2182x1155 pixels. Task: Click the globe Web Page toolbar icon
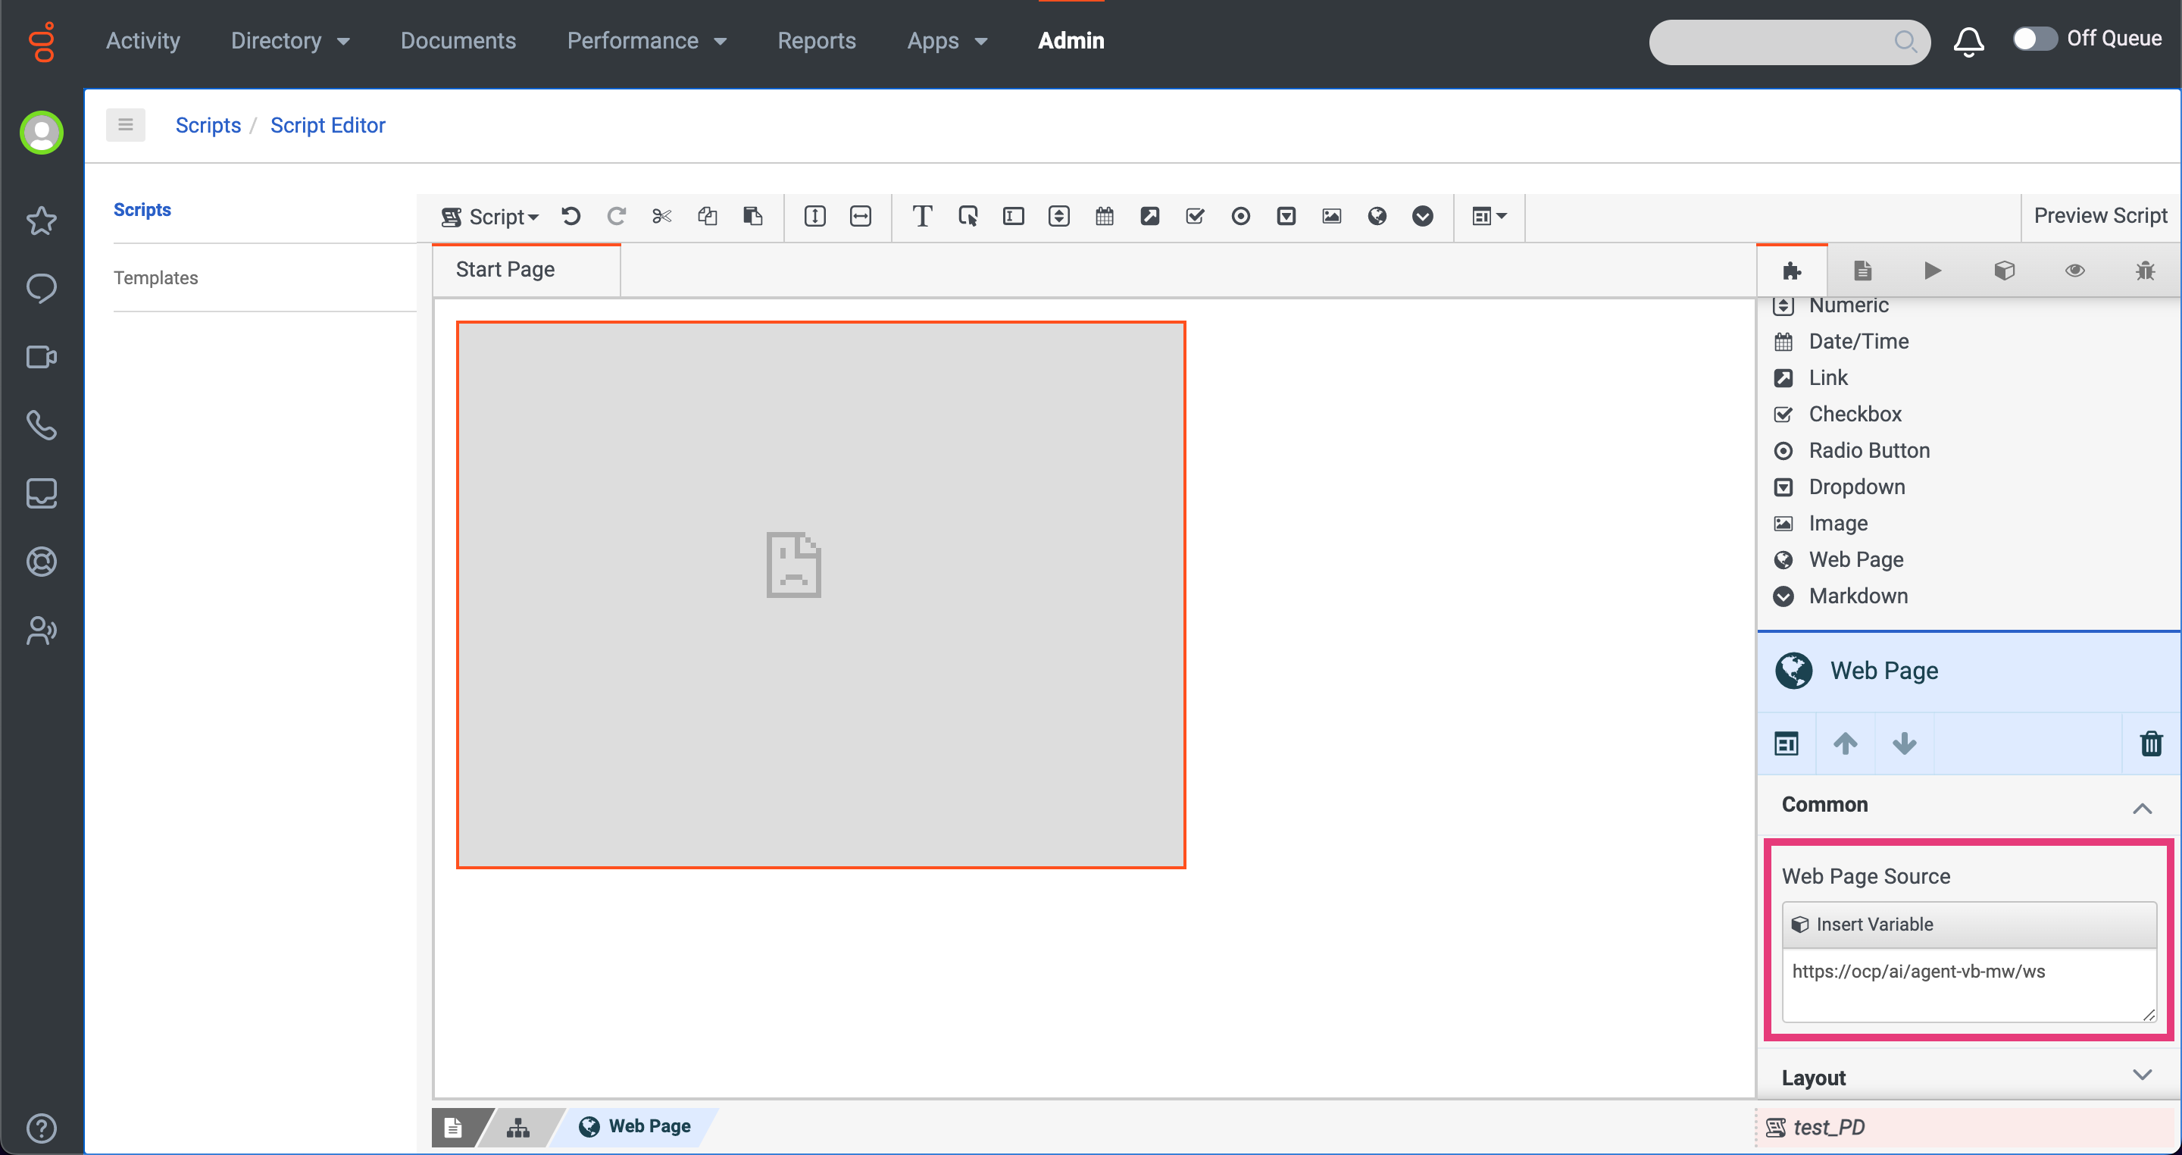pyautogui.click(x=1377, y=216)
